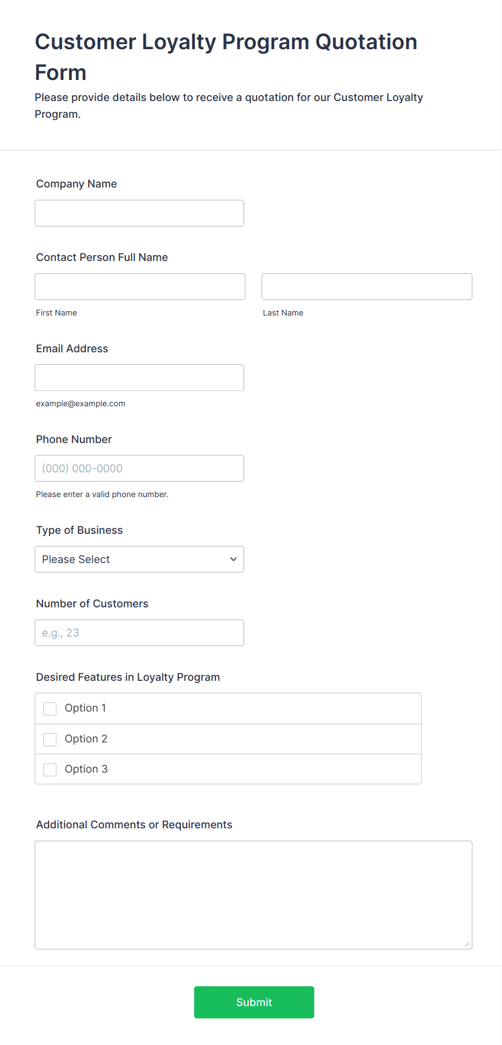Click the Phone Number input field

(x=139, y=468)
